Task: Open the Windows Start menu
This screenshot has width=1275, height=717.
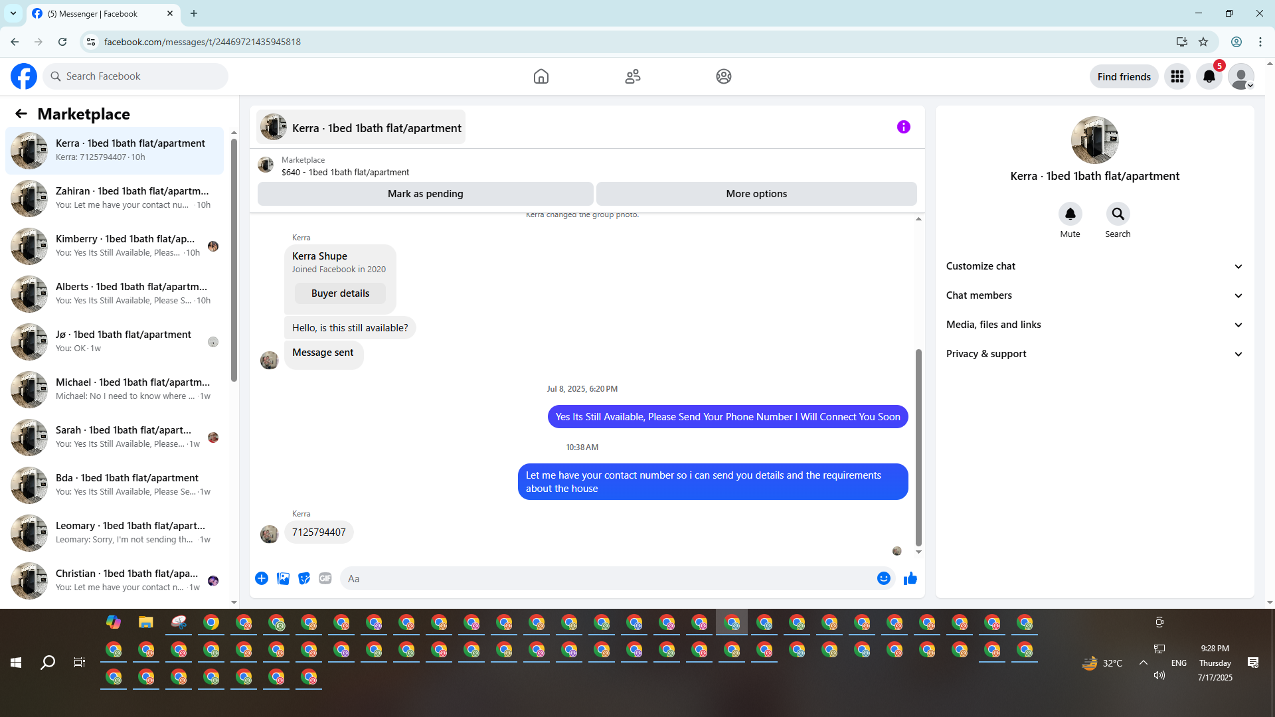Action: point(16,663)
